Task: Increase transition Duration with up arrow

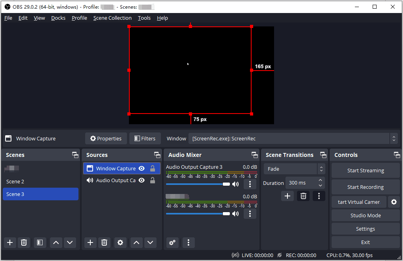Action: click(320, 181)
